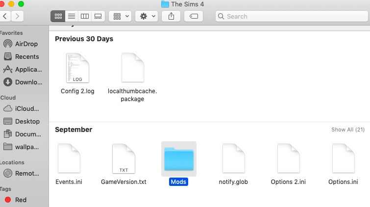
Task: Switch to column view
Action: point(85,16)
